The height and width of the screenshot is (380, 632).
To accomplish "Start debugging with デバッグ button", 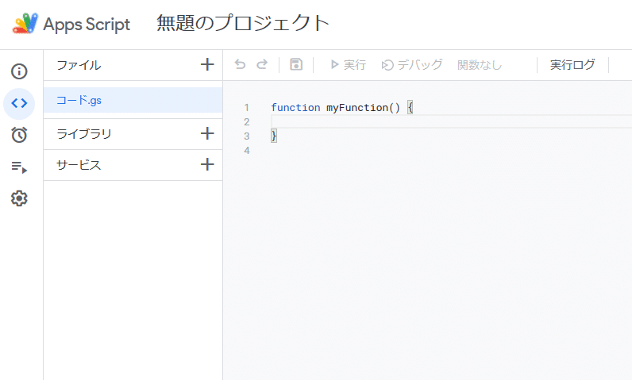I will [x=412, y=64].
